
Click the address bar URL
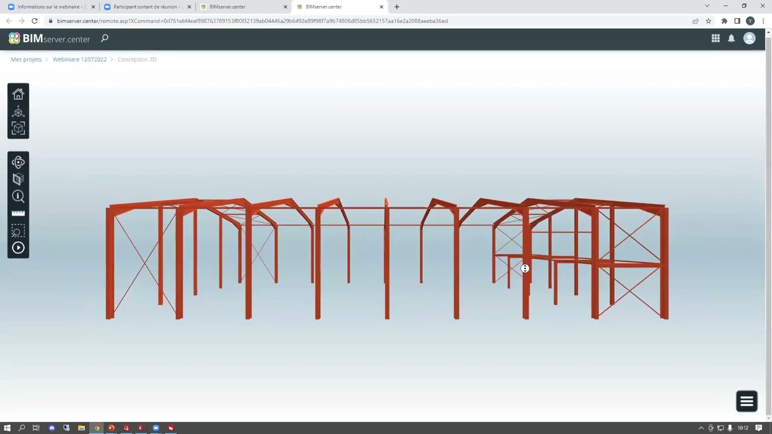252,20
